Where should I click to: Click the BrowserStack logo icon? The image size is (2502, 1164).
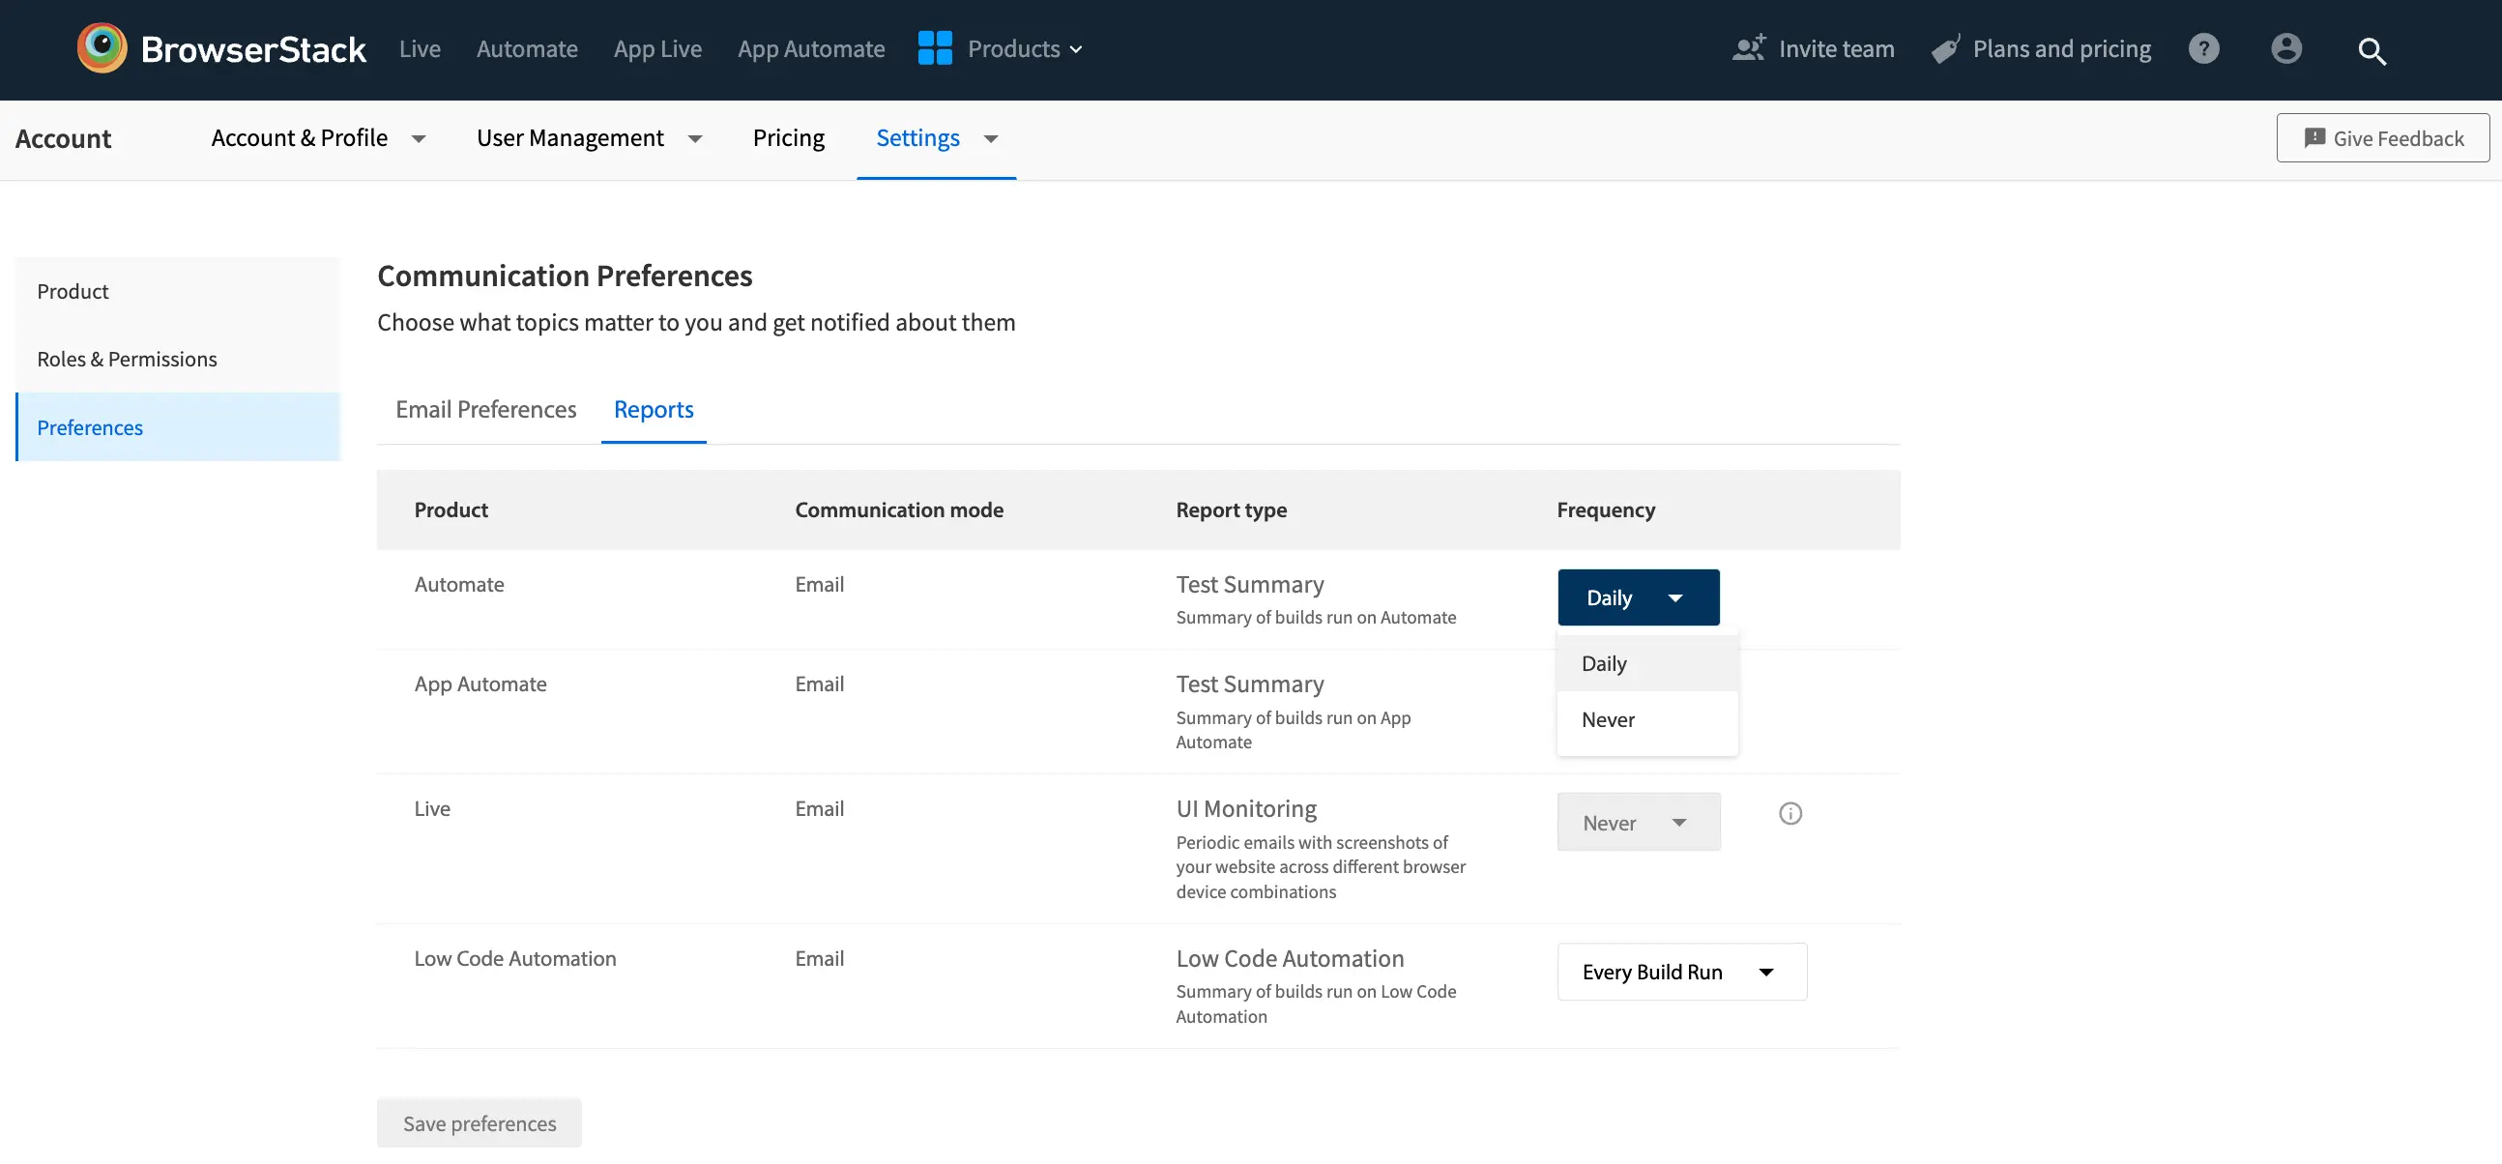pos(102,48)
